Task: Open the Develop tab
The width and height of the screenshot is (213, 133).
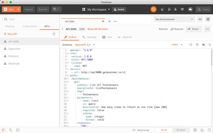Action: (89, 37)
